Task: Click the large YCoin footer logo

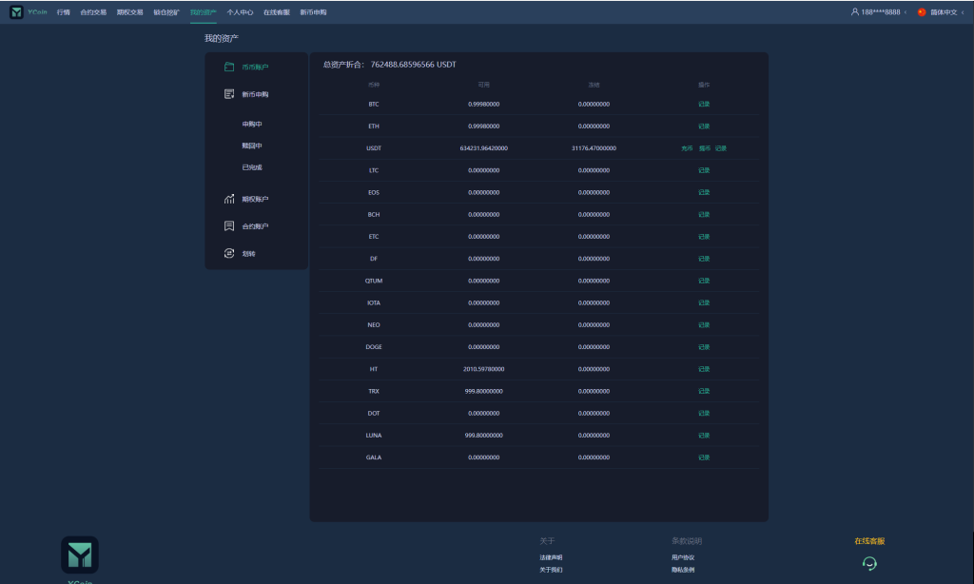Action: tap(80, 555)
